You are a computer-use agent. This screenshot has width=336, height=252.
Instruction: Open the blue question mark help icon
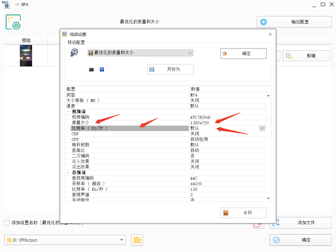102,69
